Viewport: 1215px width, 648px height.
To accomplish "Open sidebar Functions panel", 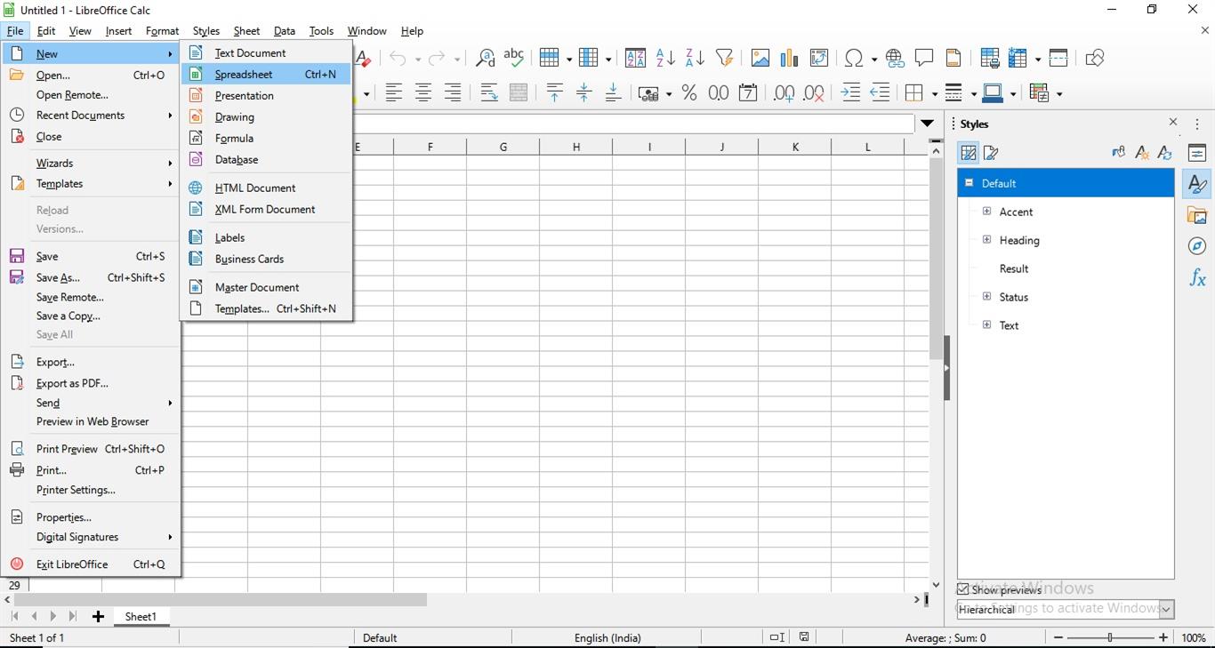I will click(1197, 277).
